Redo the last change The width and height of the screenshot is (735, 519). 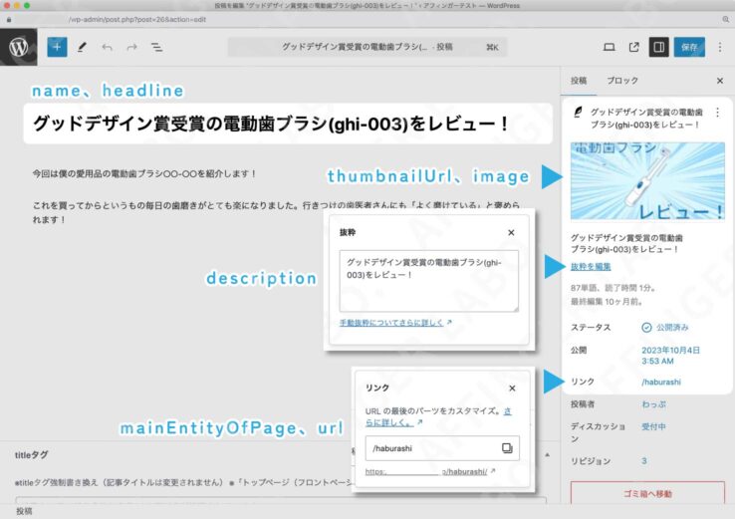click(132, 47)
